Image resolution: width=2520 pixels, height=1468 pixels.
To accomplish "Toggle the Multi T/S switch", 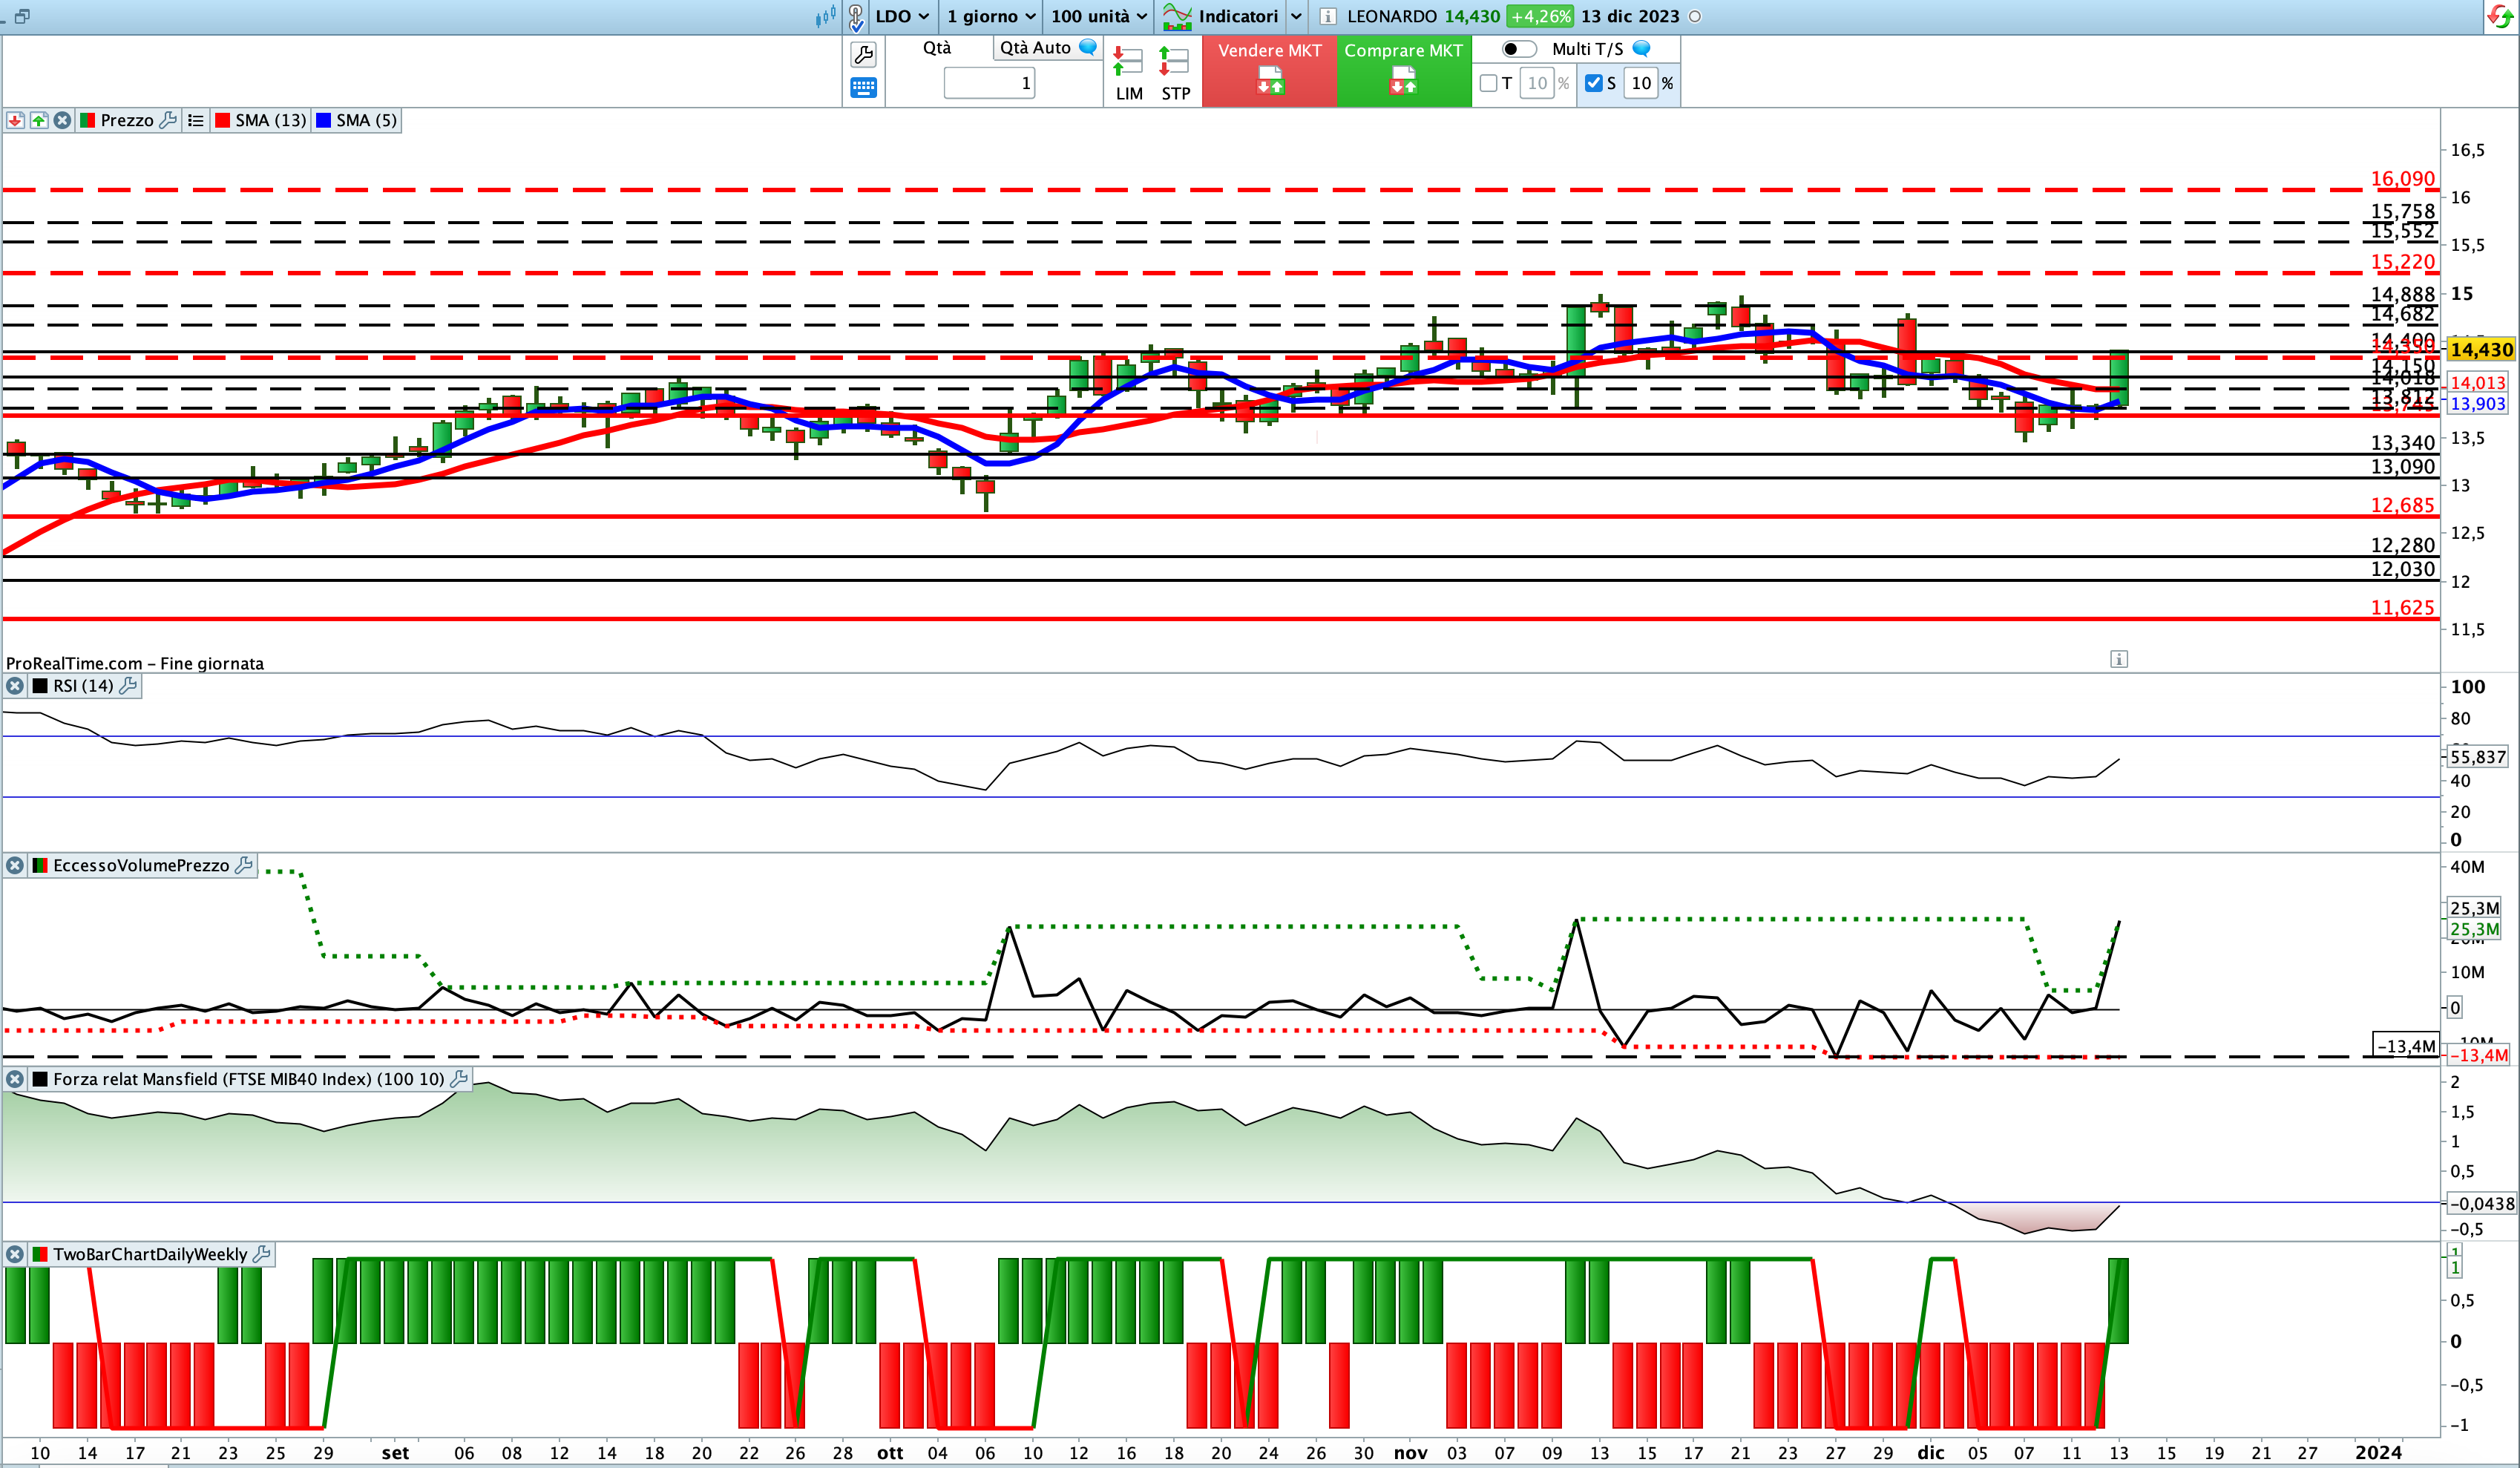I will pos(1519,49).
